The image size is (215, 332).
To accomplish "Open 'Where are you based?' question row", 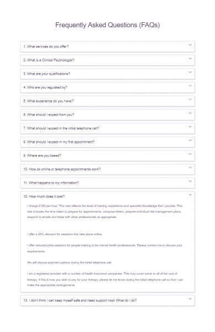I will pos(108,155).
